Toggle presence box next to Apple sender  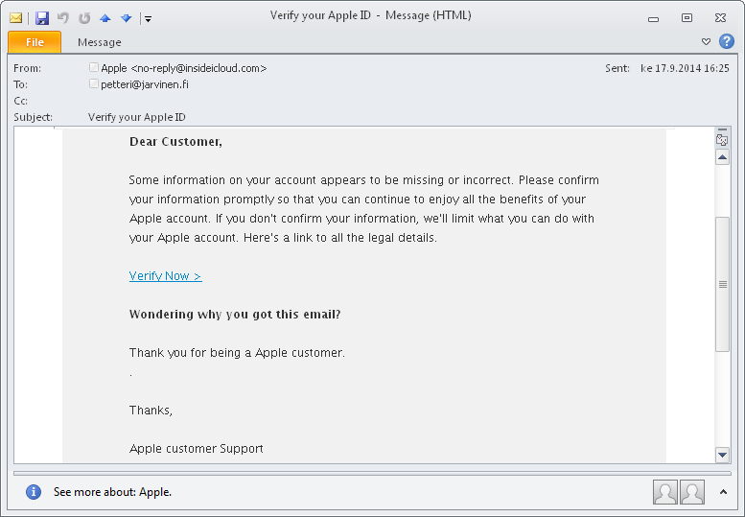point(94,67)
